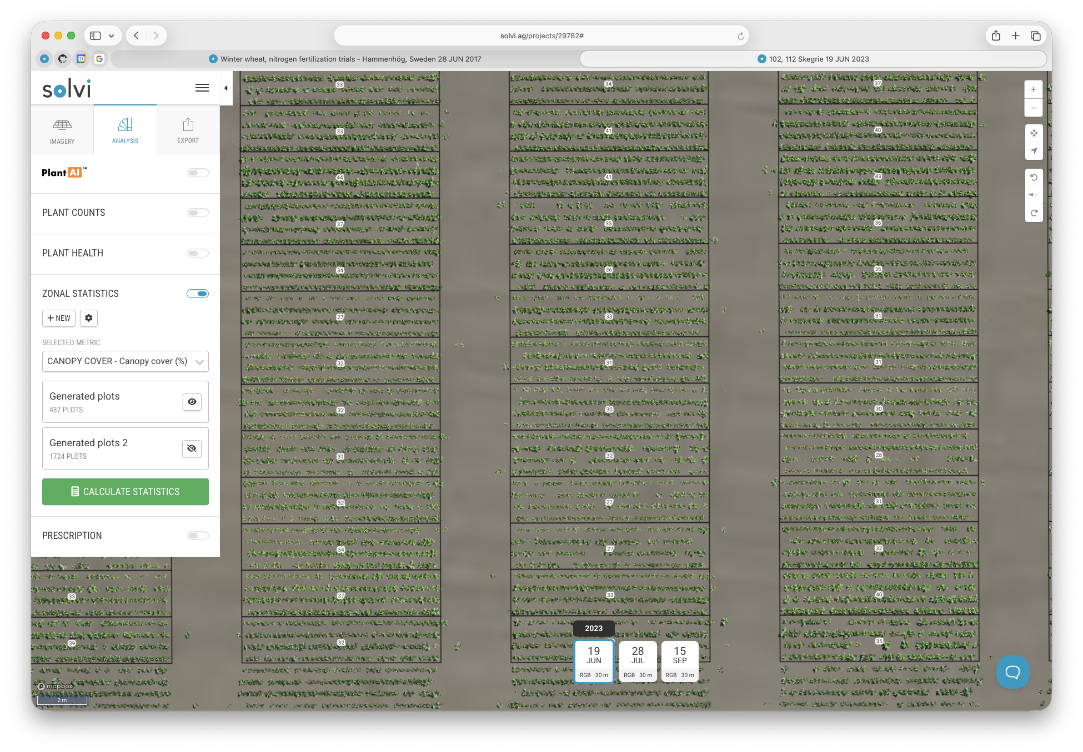Open the selected metric dropdown
1083x752 pixels.
click(x=126, y=361)
